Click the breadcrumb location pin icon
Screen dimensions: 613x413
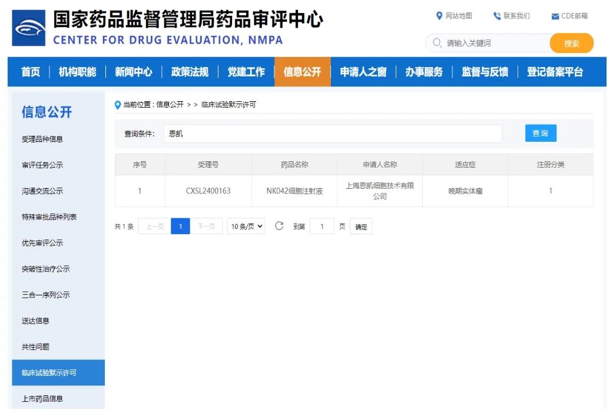(117, 105)
